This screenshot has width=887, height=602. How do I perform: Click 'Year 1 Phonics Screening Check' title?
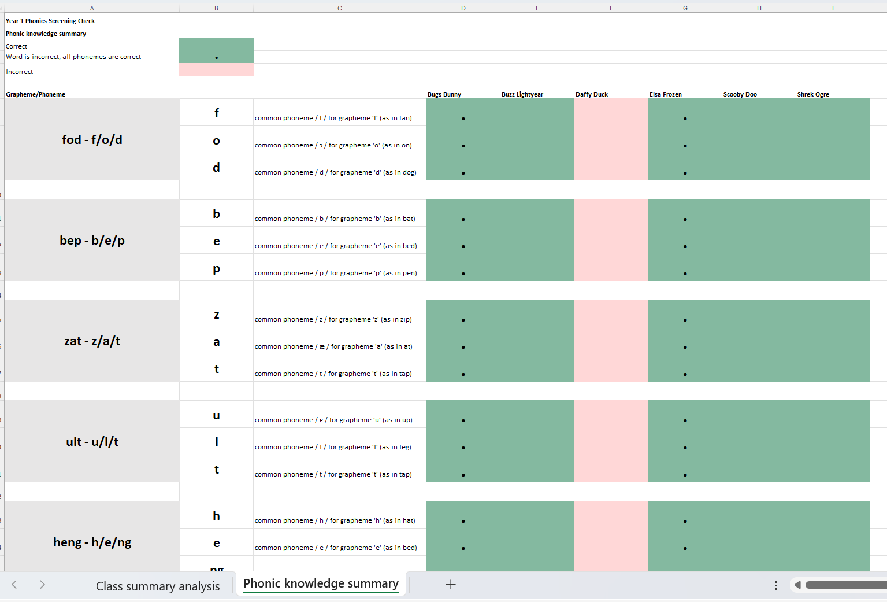[x=50, y=21]
